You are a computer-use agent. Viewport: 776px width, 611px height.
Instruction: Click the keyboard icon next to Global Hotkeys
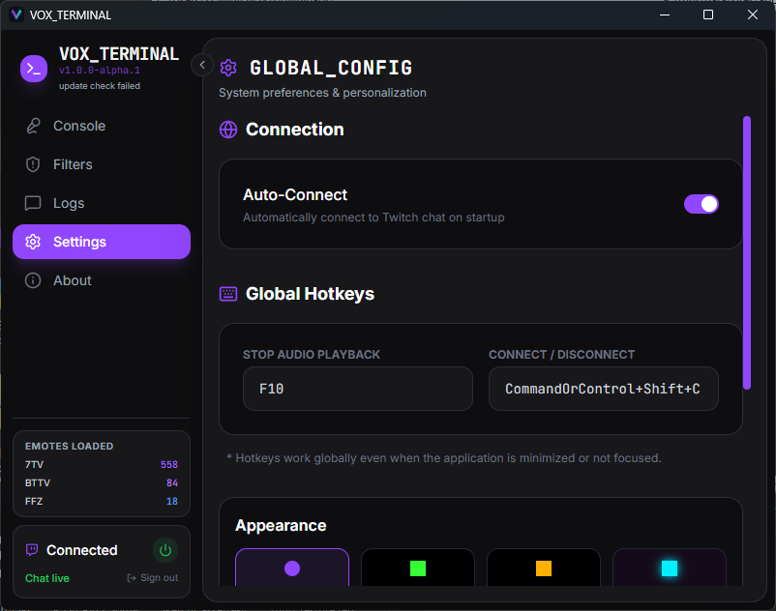[228, 294]
